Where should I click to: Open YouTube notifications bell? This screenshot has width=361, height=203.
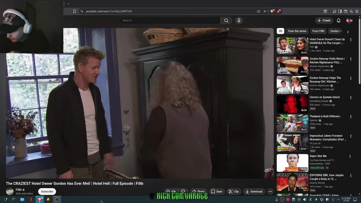tap(339, 20)
